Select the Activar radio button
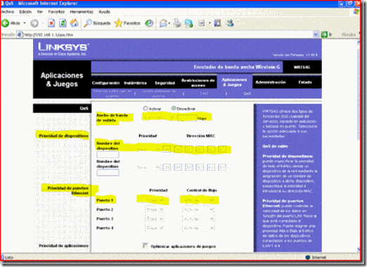 click(x=146, y=108)
